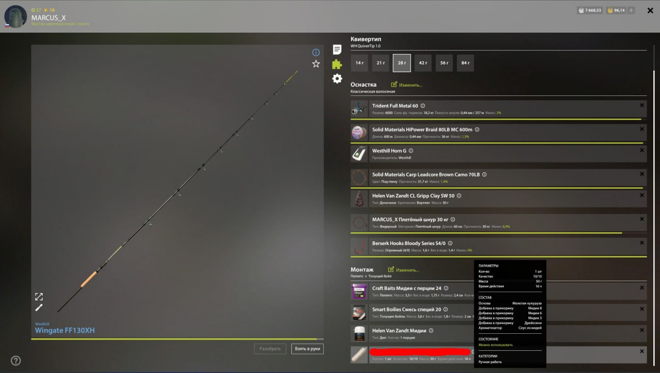
Task: Remove the Westhill Horn G item
Action: click(x=641, y=150)
